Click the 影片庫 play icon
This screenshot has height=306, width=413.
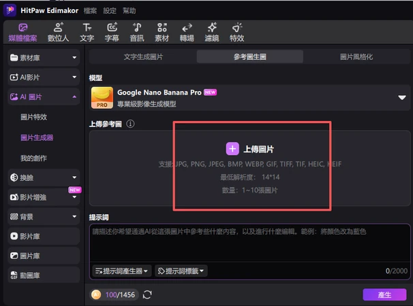pos(14,236)
